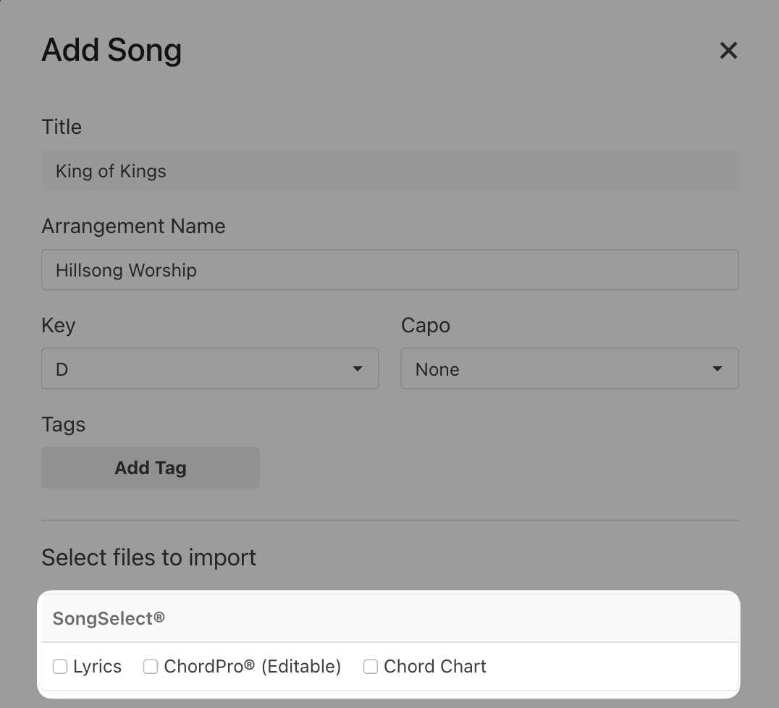Select the Chord Chart checkbox
The height and width of the screenshot is (708, 779).
pyautogui.click(x=370, y=666)
